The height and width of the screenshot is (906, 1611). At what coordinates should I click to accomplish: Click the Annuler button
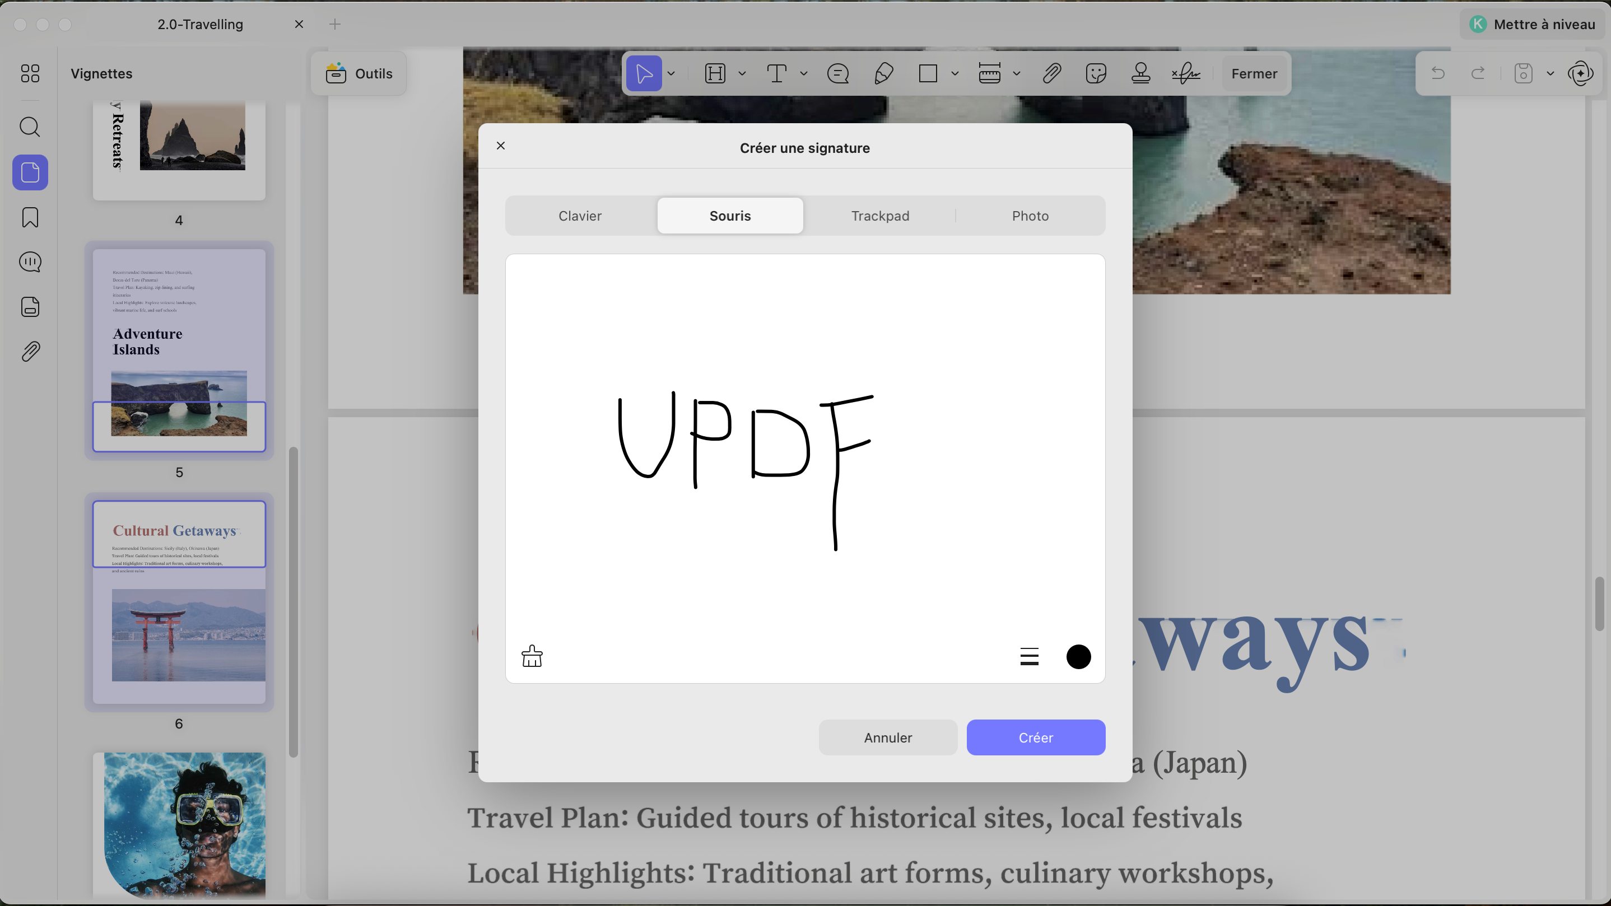(888, 737)
